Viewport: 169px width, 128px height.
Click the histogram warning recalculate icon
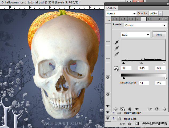pyautogui.click(x=116, y=69)
